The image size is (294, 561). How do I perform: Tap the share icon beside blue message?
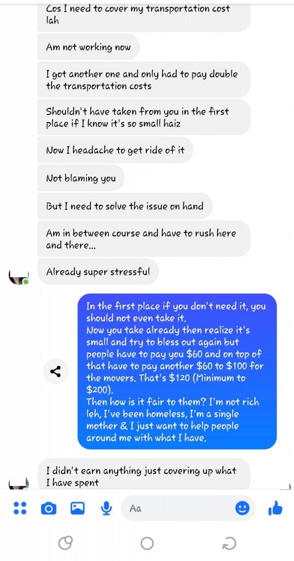click(x=55, y=372)
